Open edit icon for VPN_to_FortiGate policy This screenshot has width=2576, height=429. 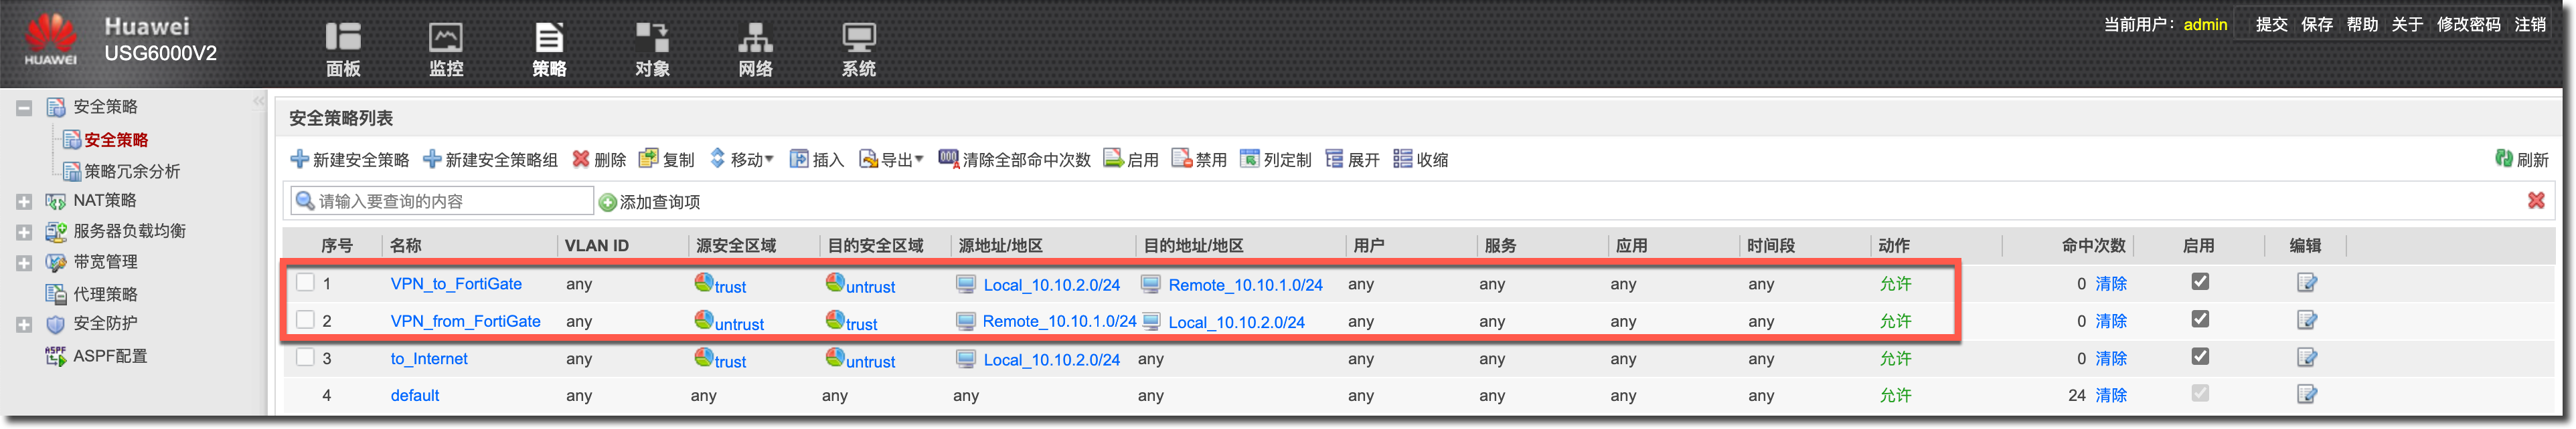2306,283
